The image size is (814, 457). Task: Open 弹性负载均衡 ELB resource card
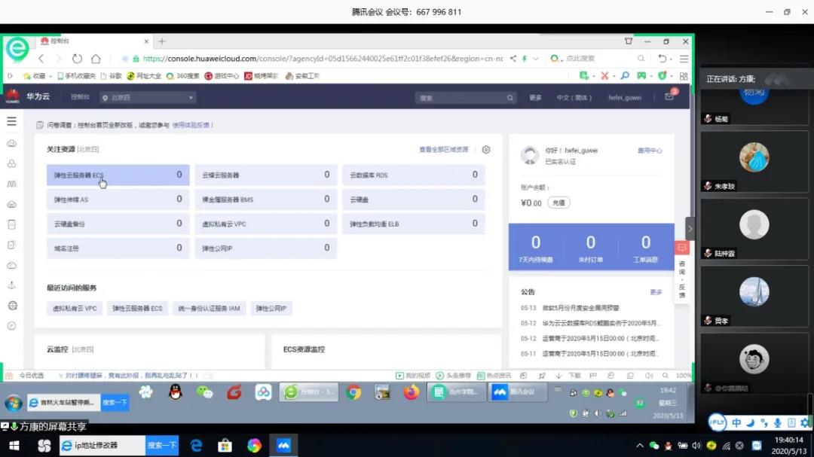tap(413, 224)
